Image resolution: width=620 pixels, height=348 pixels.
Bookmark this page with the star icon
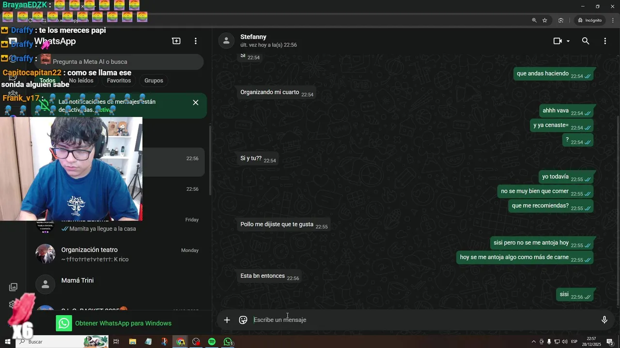(x=545, y=20)
